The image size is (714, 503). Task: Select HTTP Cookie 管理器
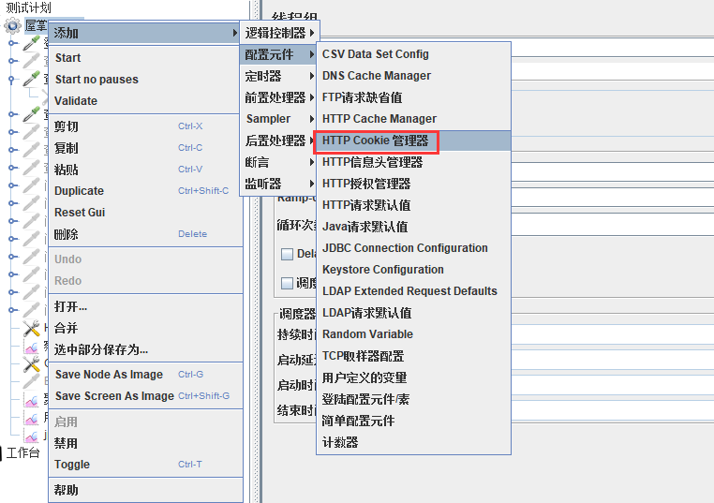[x=413, y=141]
